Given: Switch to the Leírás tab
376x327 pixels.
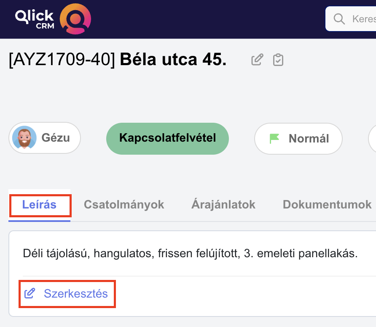Looking at the screenshot, I should [39, 205].
